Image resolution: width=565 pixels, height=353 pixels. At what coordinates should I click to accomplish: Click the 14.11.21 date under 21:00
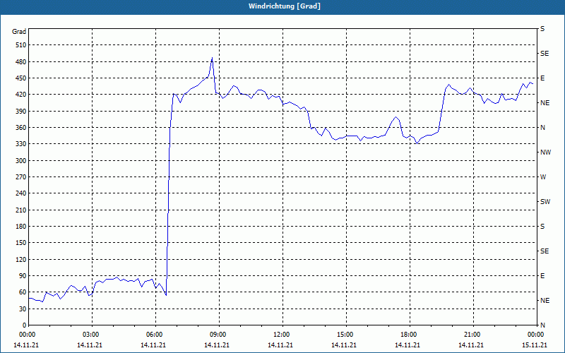471,345
